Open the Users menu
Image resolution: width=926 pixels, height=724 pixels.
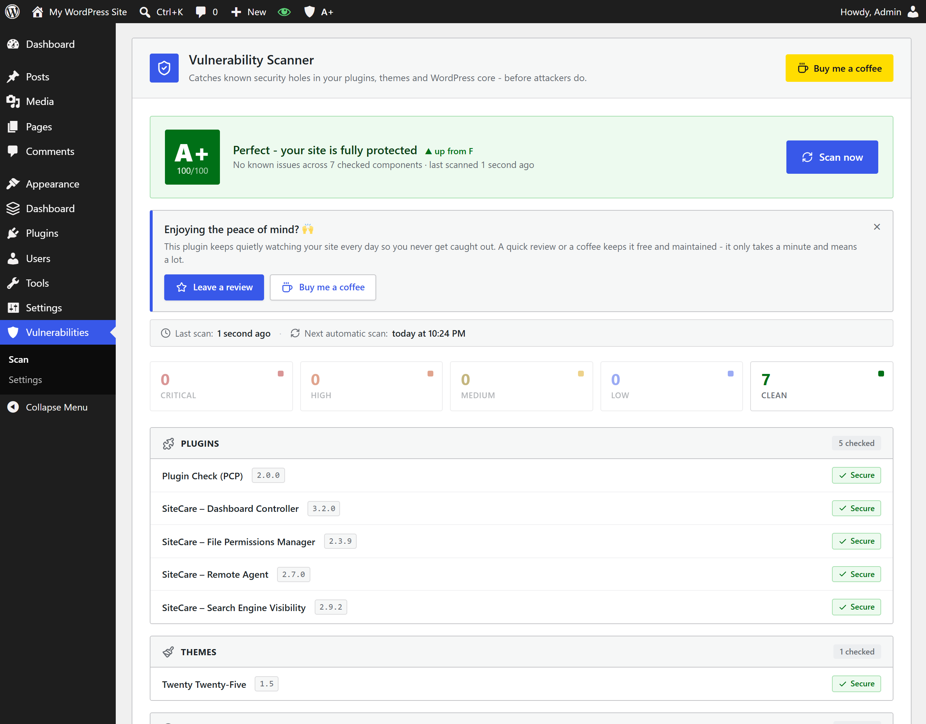pyautogui.click(x=58, y=258)
